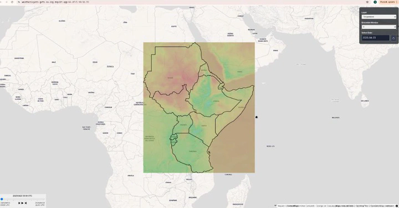Screen dimensions: 399x208
Task: Click the browser address bar URL
Action: pos(55,2)
